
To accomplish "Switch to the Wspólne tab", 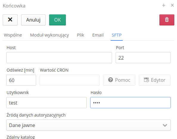I will coord(13,35).
